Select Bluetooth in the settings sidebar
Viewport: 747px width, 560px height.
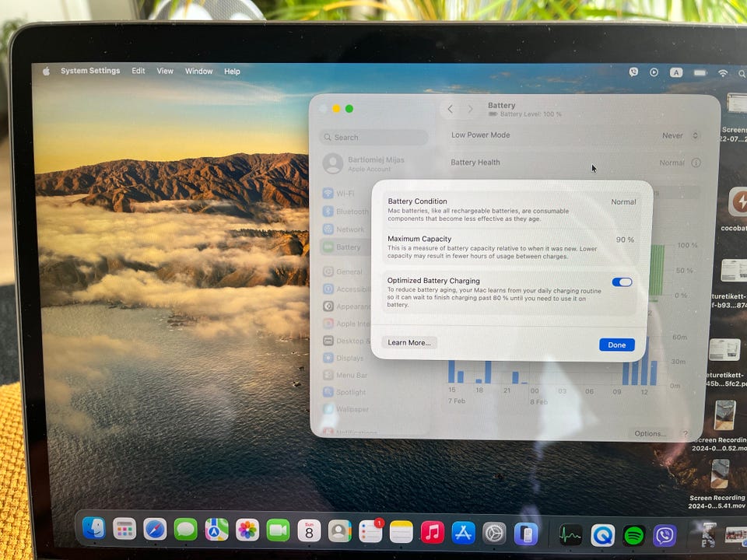[345, 212]
